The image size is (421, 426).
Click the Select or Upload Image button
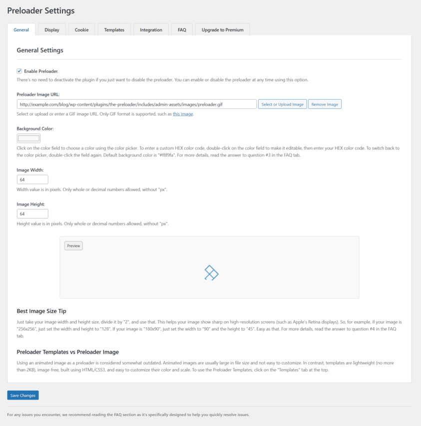282,104
